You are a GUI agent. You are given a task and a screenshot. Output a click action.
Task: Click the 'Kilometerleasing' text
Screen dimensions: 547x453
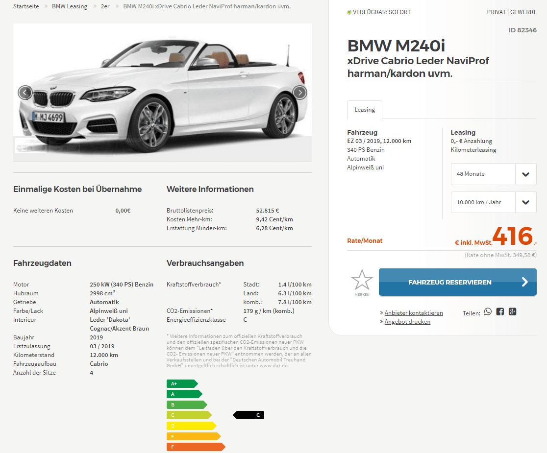coord(473,150)
